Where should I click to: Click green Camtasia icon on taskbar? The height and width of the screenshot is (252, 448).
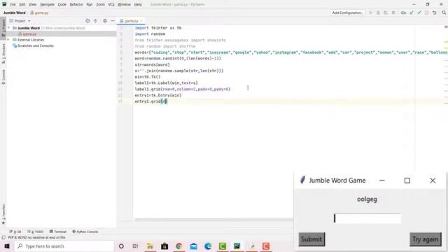[223, 246]
